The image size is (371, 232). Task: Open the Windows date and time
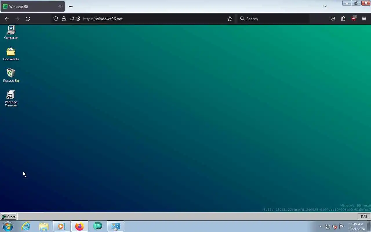(356, 226)
